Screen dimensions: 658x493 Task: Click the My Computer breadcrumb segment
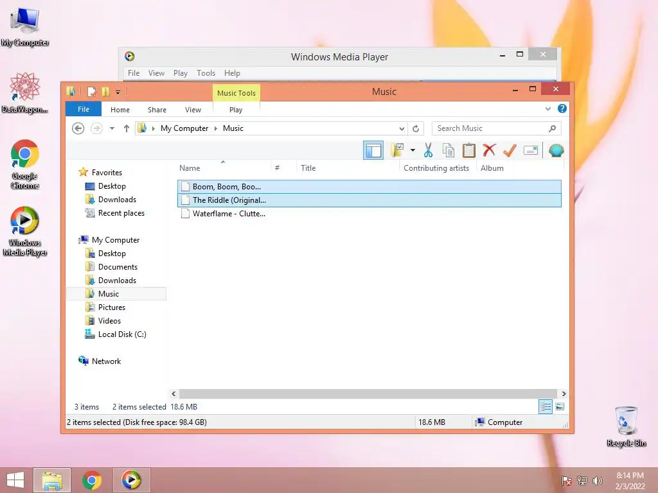(x=184, y=128)
